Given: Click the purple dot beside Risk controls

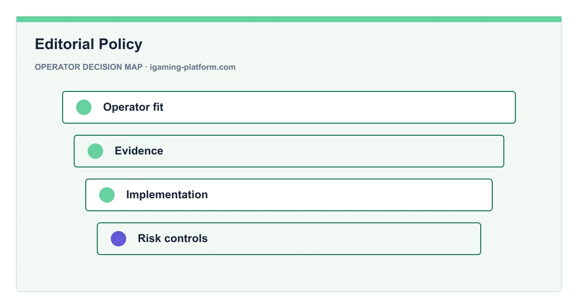Looking at the screenshot, I should (118, 239).
